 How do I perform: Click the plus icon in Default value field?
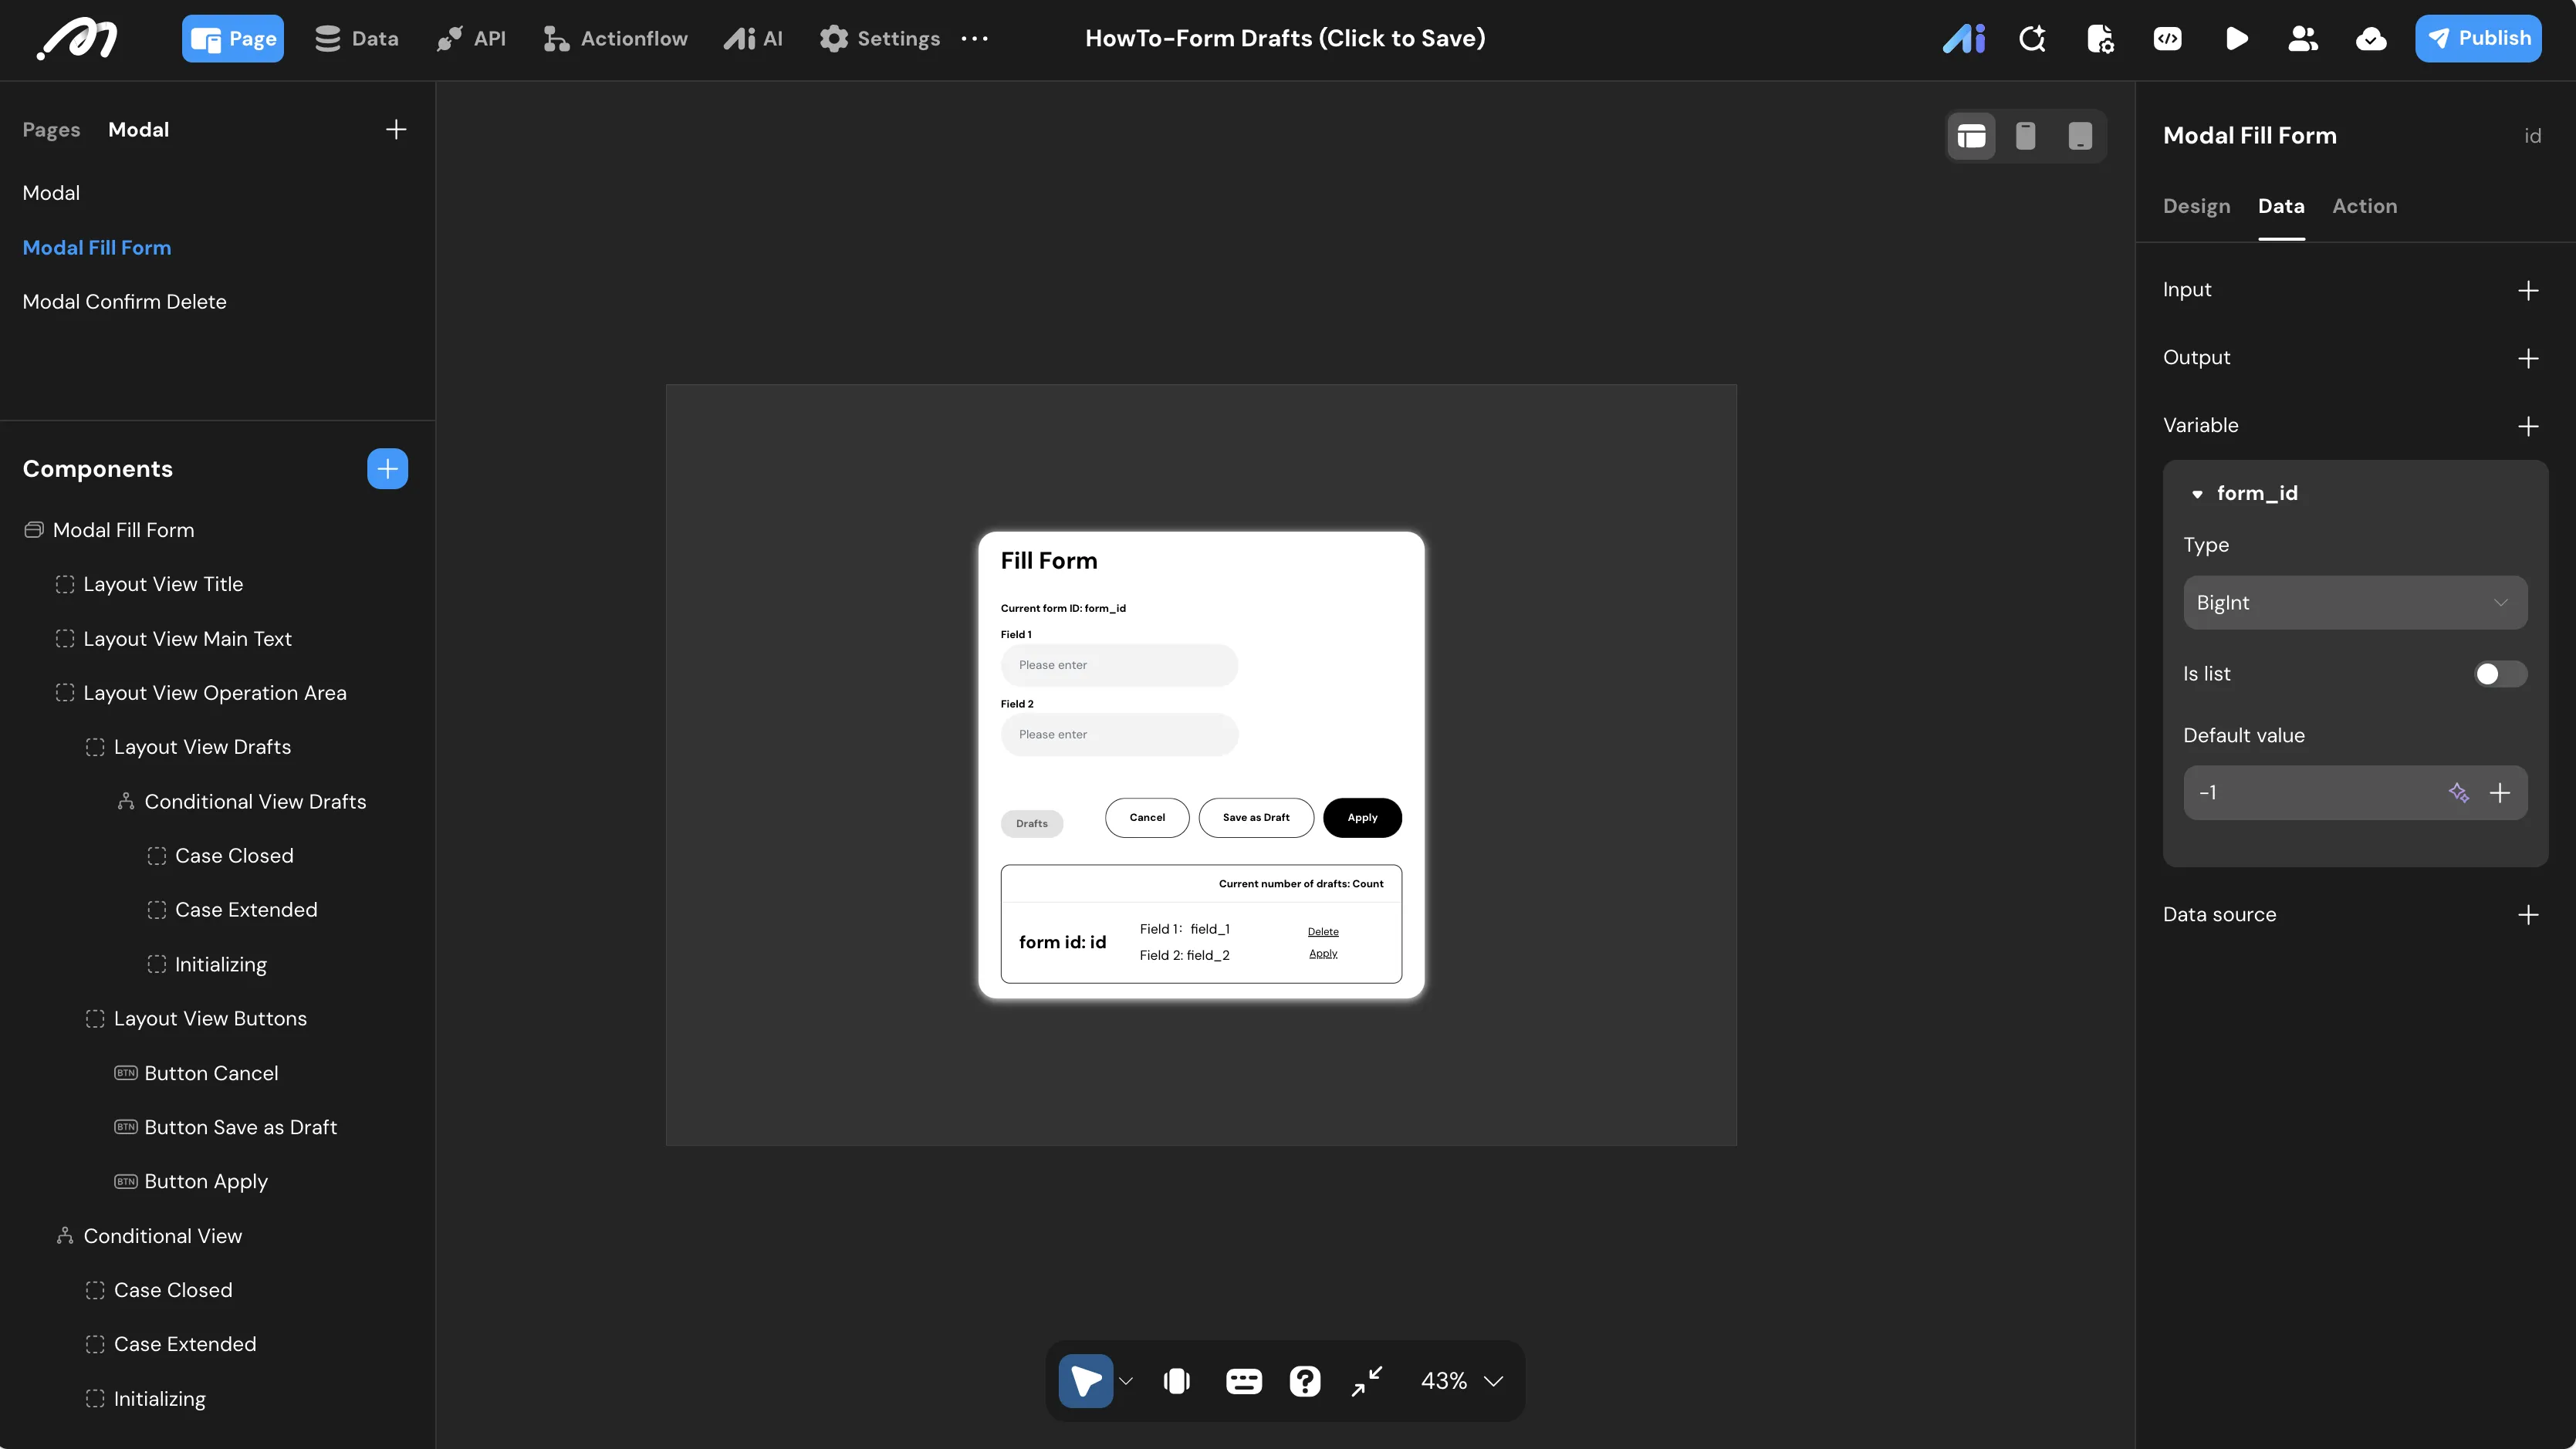2500,793
